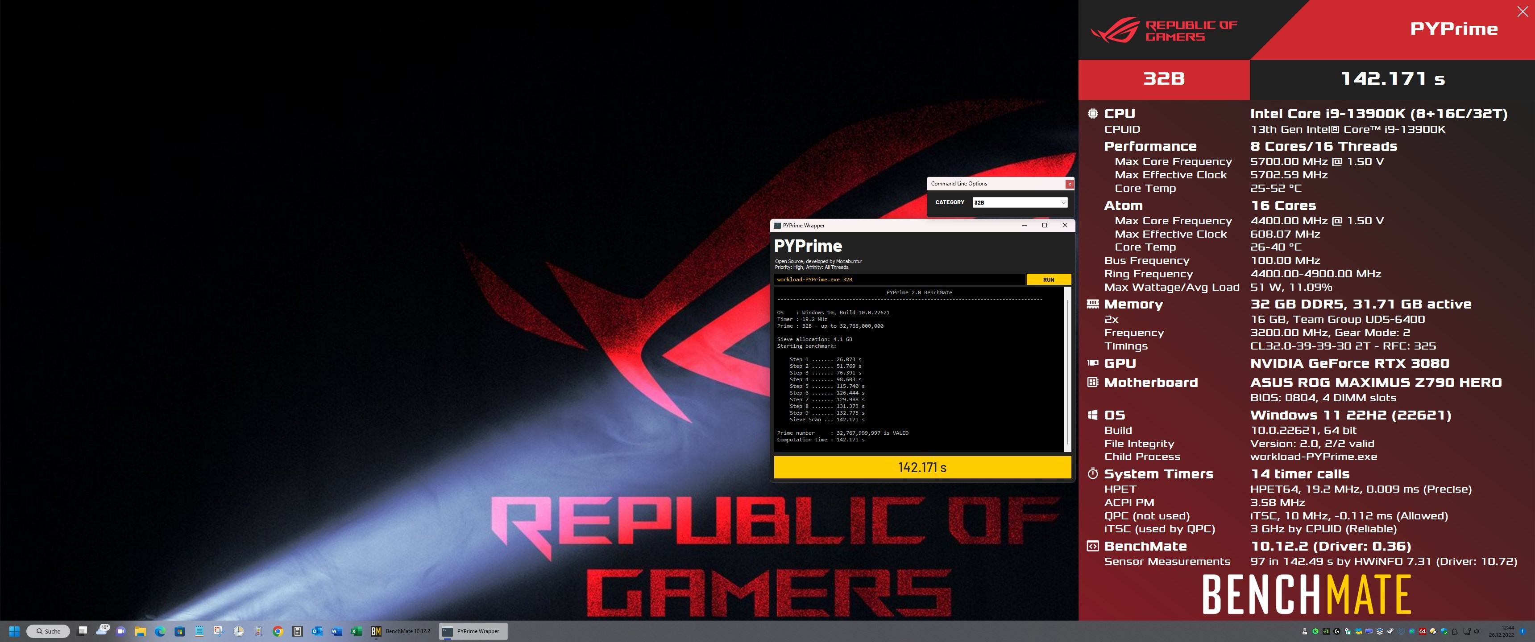1535x642 pixels.
Task: Close the BenchMate result overlay with the X
Action: (1522, 11)
